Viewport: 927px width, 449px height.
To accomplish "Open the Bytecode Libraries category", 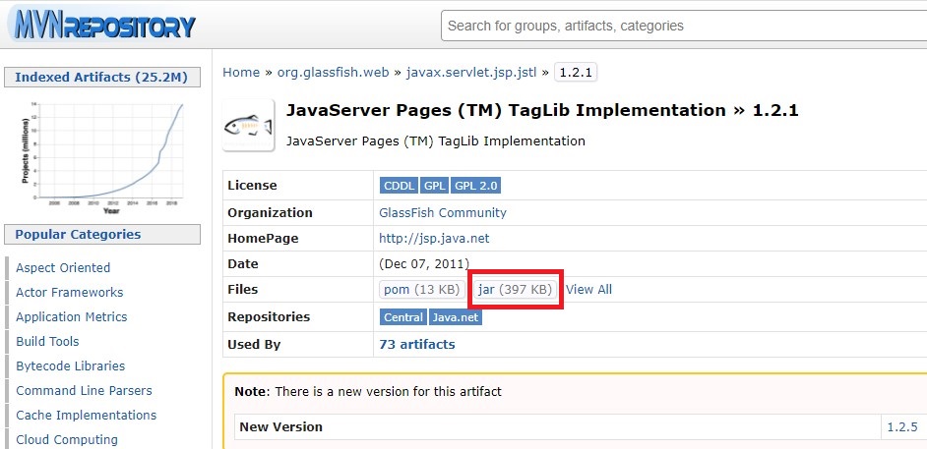I will pos(70,366).
